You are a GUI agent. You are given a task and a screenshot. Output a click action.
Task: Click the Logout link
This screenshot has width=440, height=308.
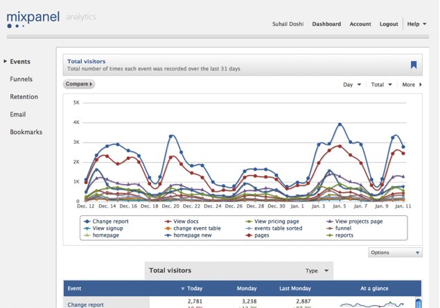coord(389,24)
